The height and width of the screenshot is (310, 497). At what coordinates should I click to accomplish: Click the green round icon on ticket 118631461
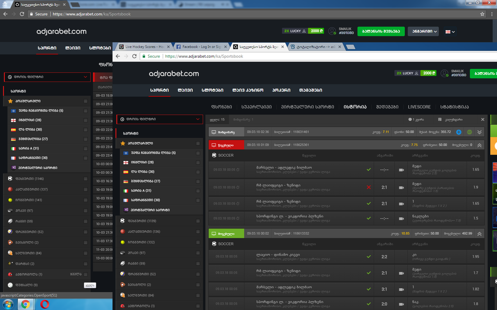(469, 132)
